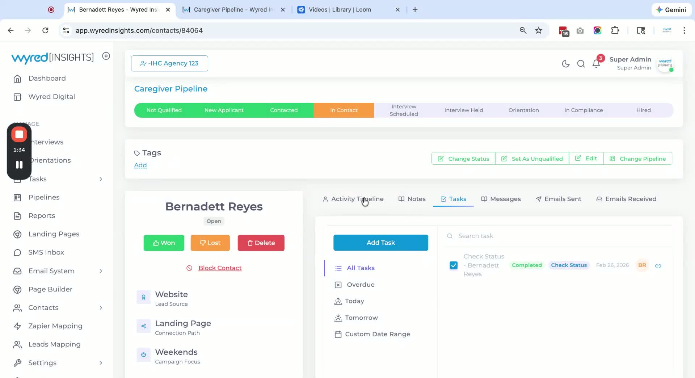Open Landing Pages sidebar icon
Screen dimensions: 695x378
(17, 234)
